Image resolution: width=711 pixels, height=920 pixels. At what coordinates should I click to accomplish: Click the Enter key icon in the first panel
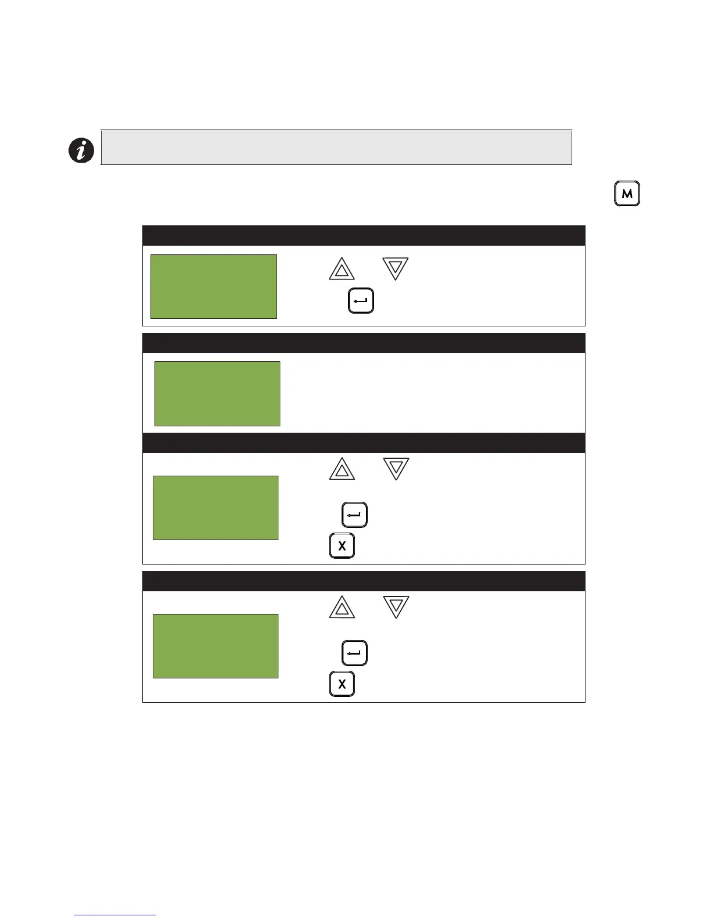(361, 301)
